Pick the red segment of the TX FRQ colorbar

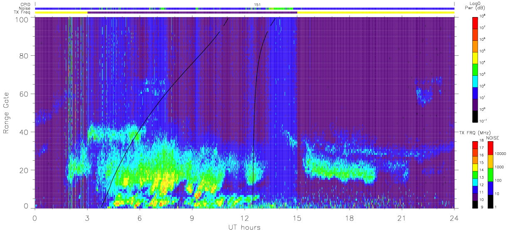(x=475, y=145)
